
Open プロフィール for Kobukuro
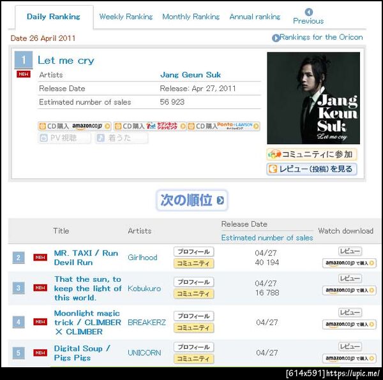click(193, 282)
